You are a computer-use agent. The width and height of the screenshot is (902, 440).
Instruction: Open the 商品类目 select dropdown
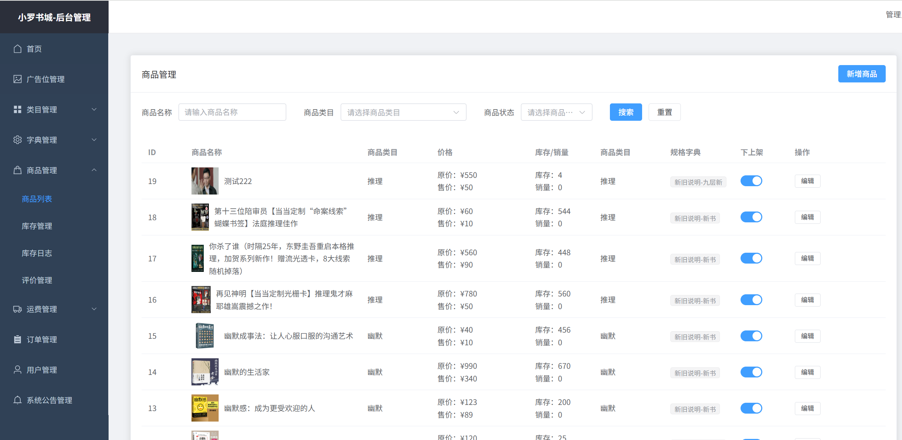(x=403, y=112)
